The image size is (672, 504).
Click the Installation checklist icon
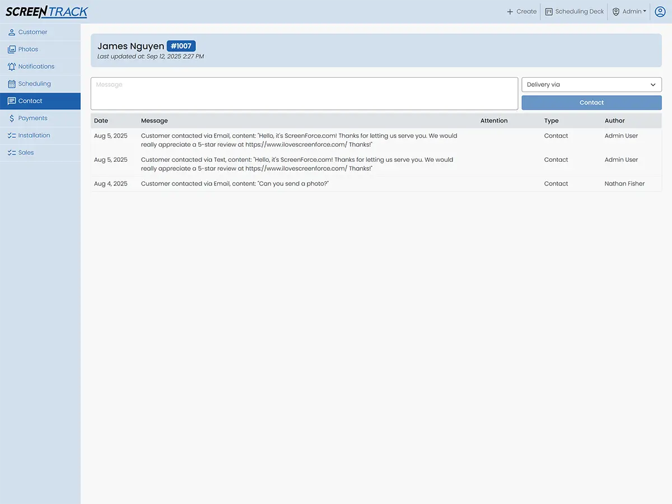tap(12, 136)
